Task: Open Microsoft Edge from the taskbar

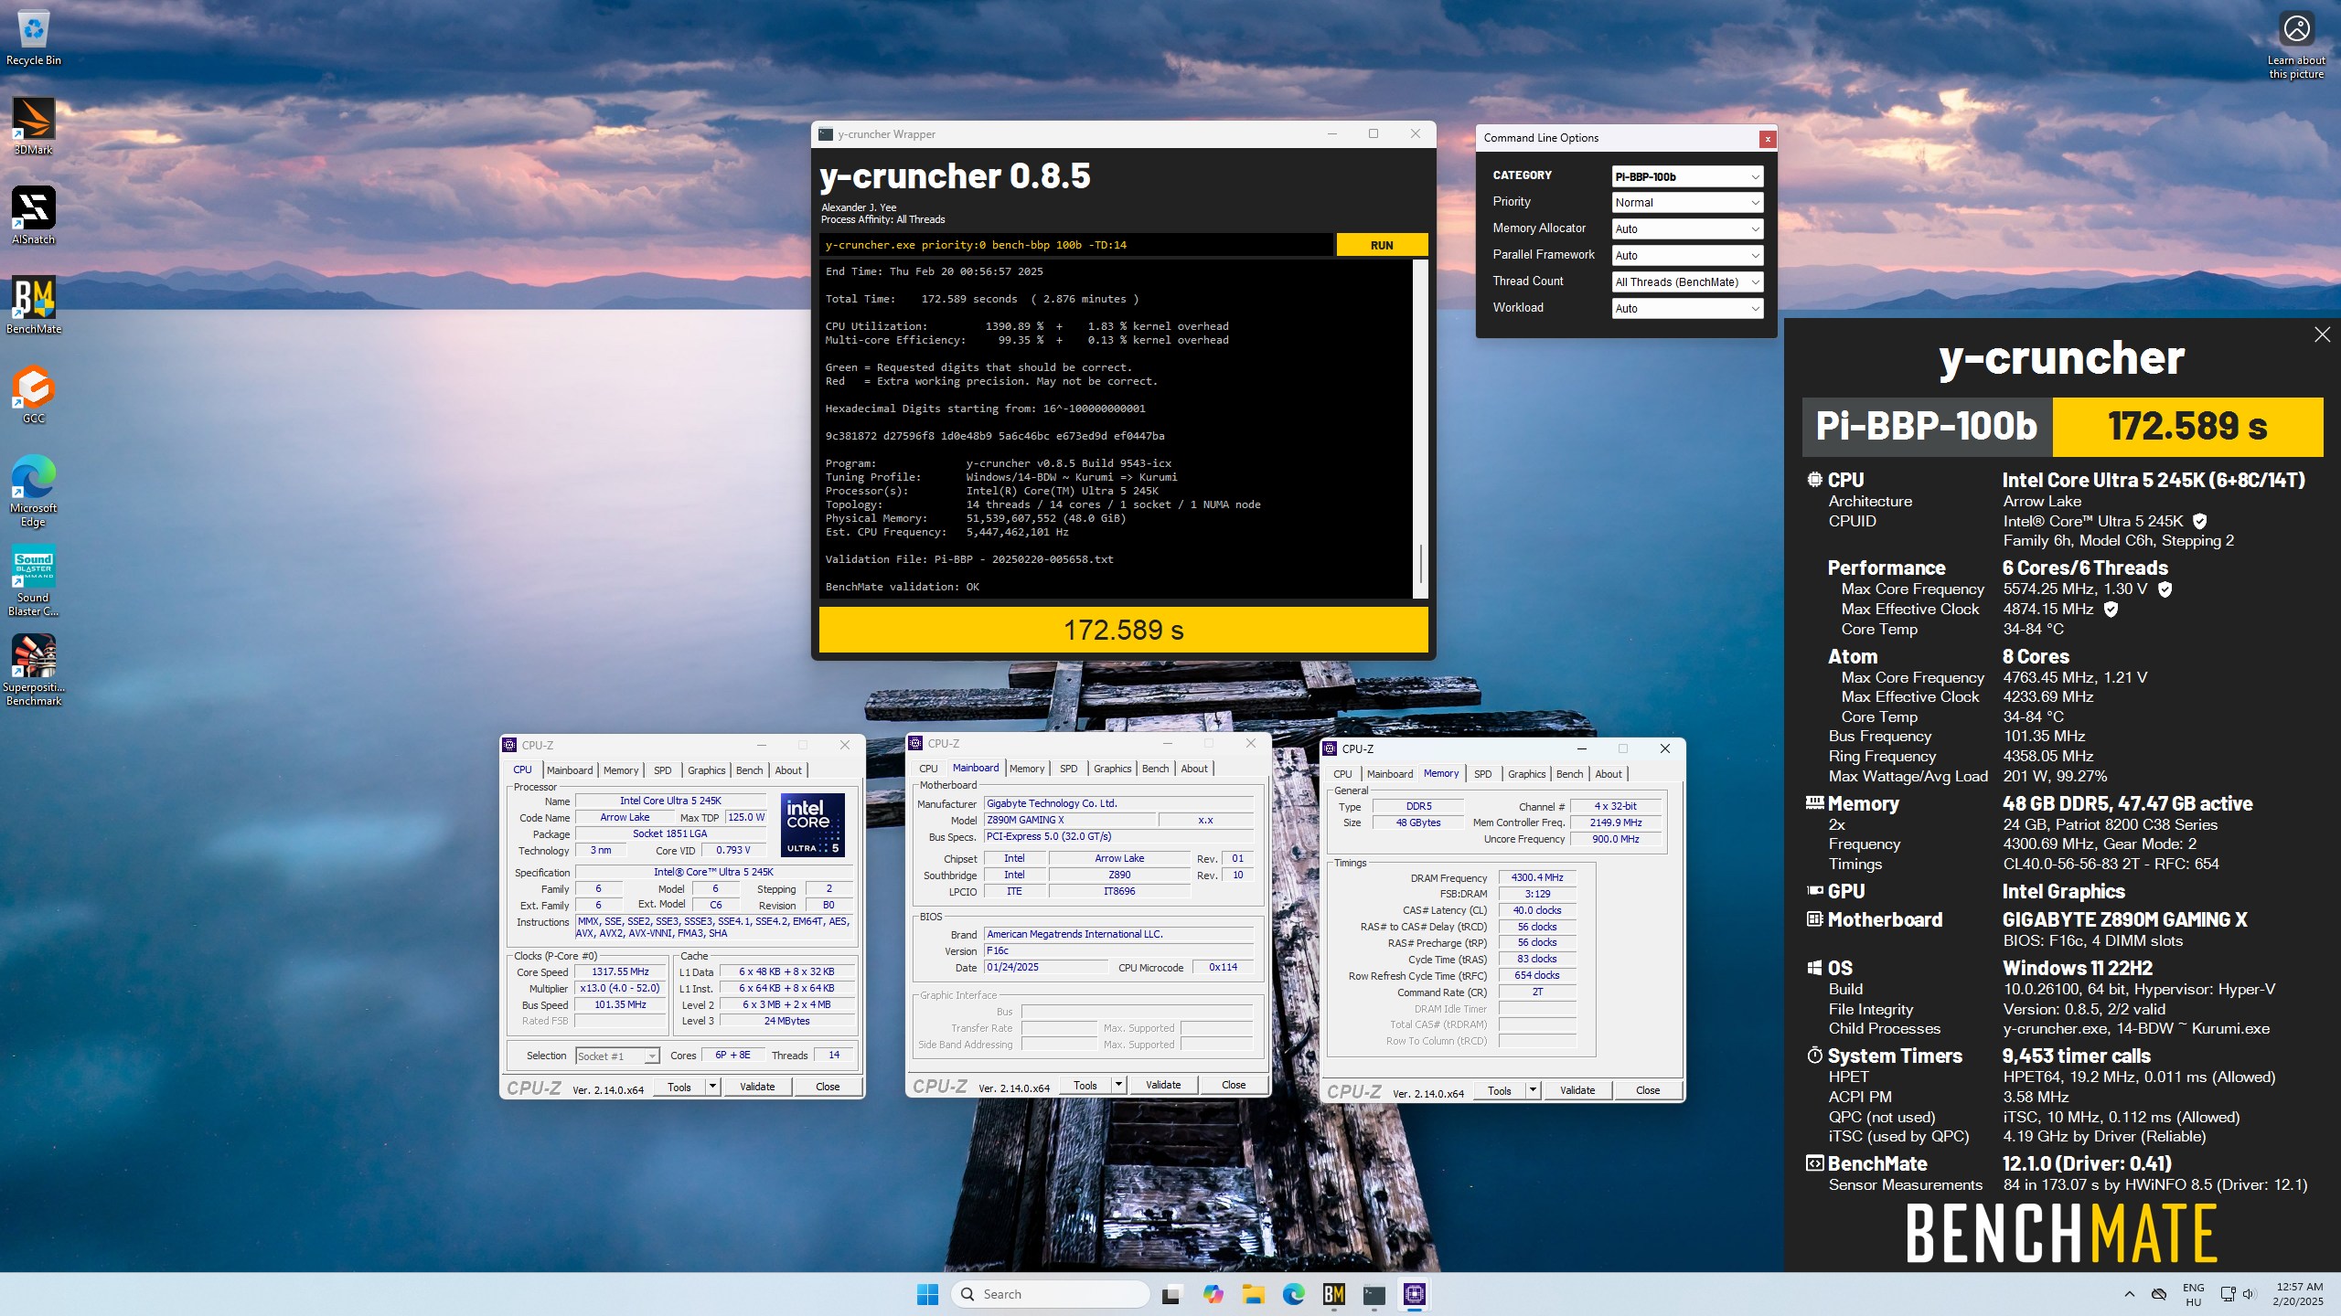Action: tap(1293, 1294)
